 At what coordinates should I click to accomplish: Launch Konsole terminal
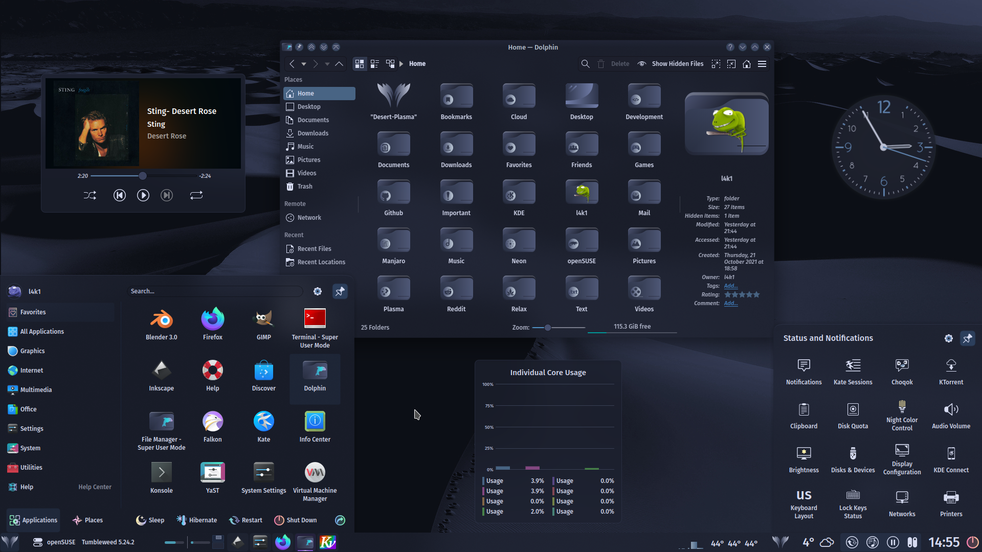(x=161, y=477)
